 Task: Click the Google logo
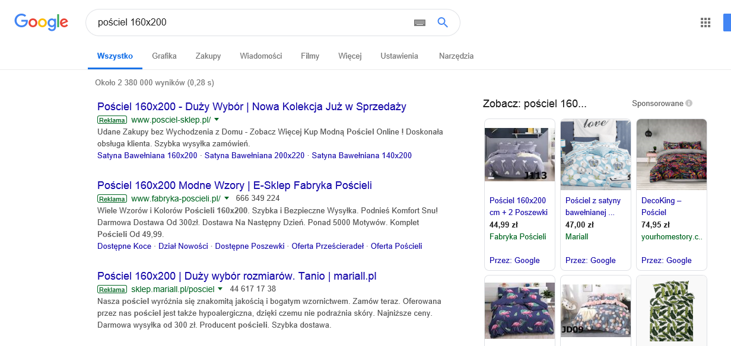click(x=41, y=22)
